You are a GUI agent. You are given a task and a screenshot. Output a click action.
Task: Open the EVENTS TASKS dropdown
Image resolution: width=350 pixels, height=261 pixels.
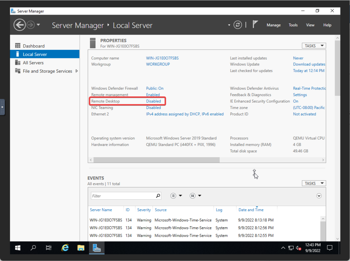click(313, 183)
